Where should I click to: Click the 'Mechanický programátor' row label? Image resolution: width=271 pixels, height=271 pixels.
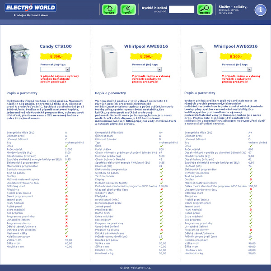click(22, 166)
